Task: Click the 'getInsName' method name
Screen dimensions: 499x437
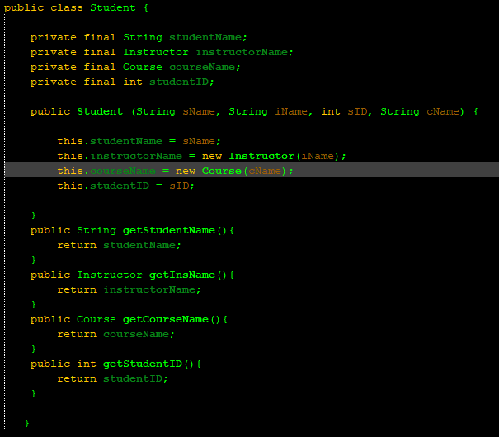Action: [182, 275]
